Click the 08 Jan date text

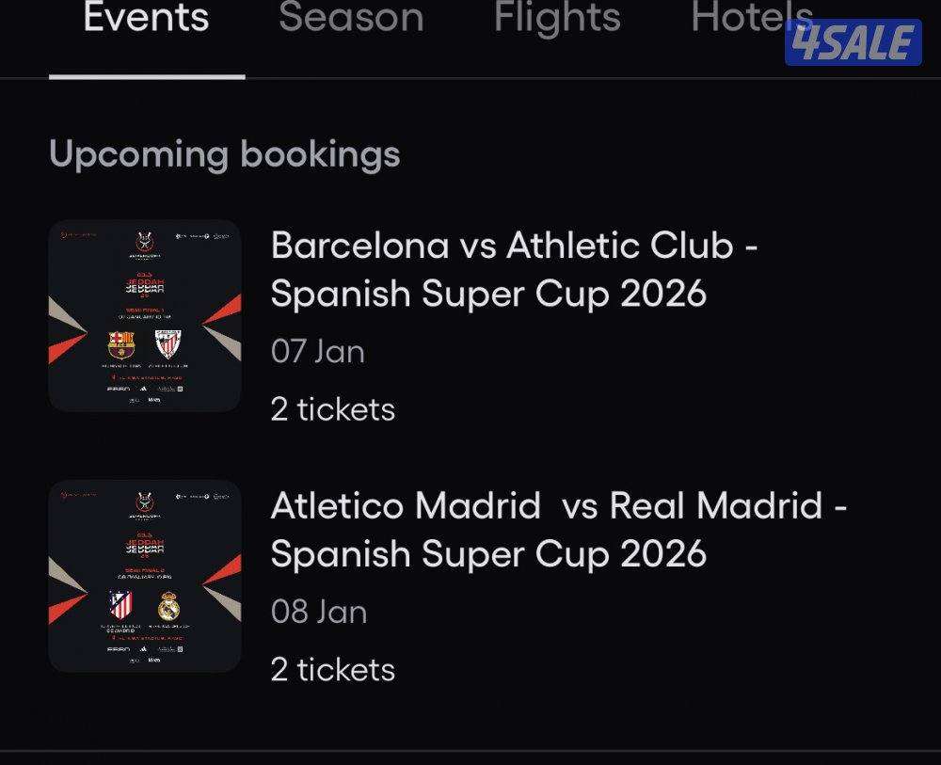pyautogui.click(x=316, y=611)
